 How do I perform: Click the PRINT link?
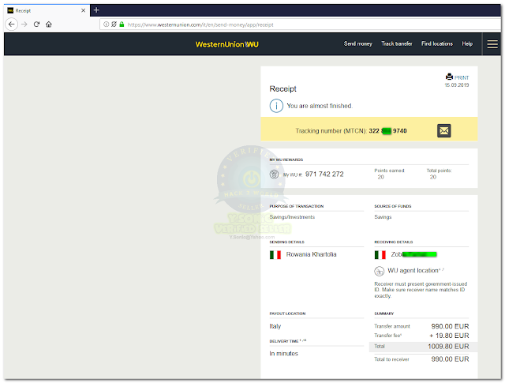(462, 77)
